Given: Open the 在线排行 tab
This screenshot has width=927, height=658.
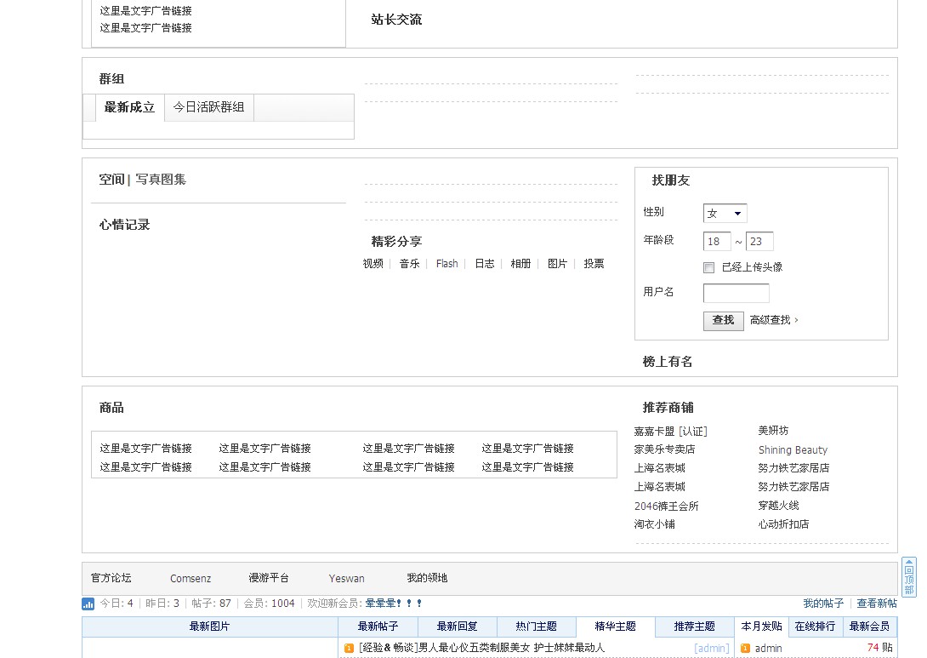Looking at the screenshot, I should 814,627.
